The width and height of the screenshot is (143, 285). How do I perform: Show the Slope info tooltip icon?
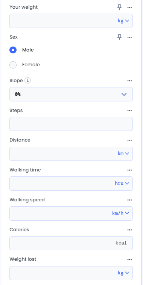tap(28, 80)
